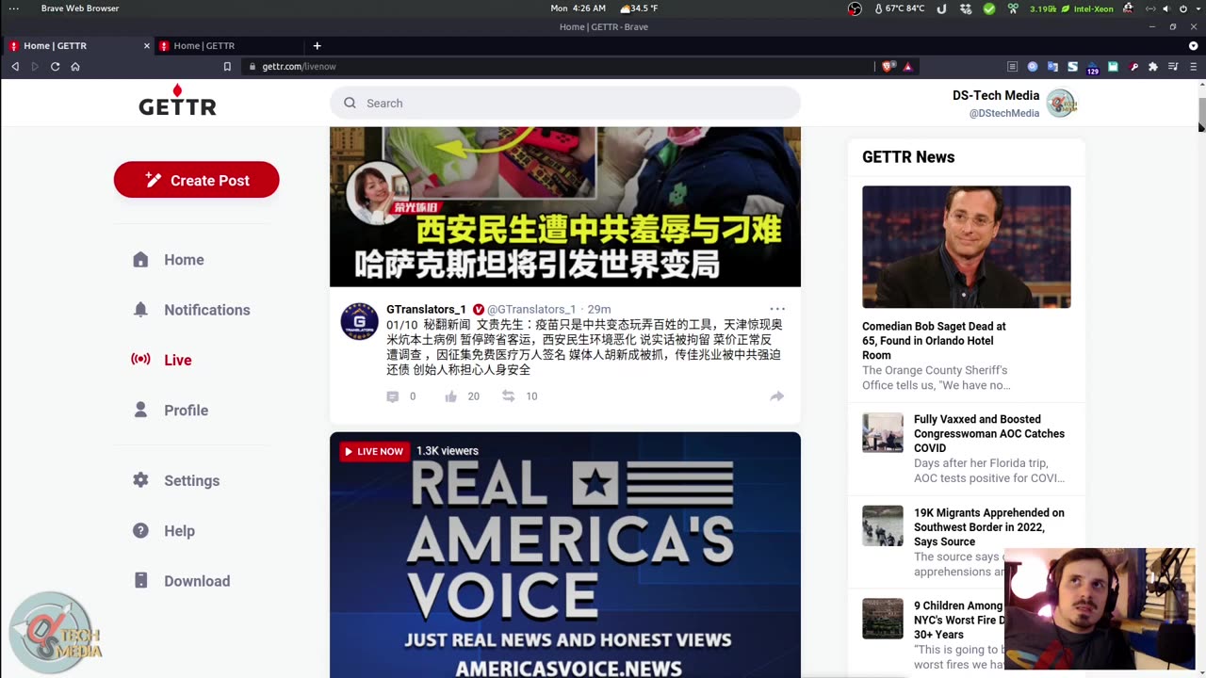Open Comedian Bob Saget Dead headline
This screenshot has width=1206, height=678.
click(934, 341)
